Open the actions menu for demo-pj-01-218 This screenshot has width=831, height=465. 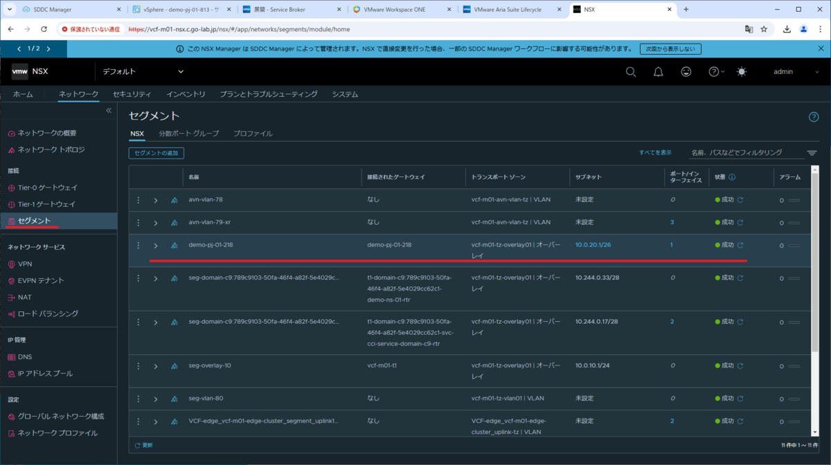(138, 245)
